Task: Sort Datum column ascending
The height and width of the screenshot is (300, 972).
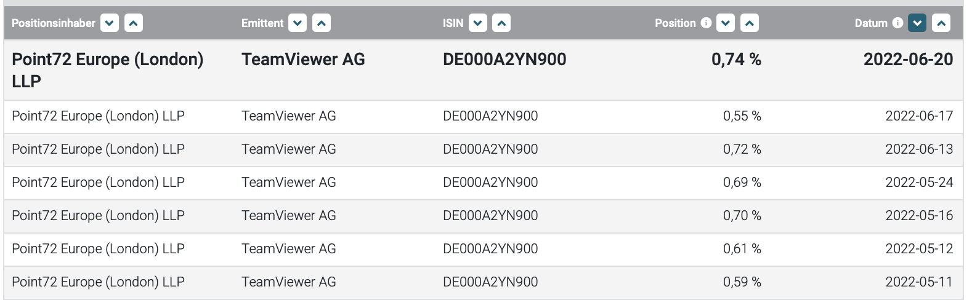Action: coord(941,23)
